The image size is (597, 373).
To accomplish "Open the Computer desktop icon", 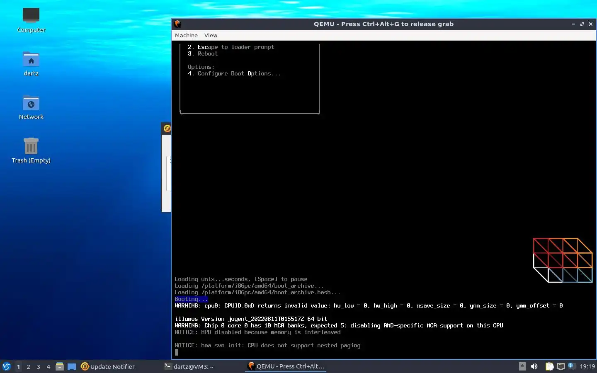I will tap(31, 20).
